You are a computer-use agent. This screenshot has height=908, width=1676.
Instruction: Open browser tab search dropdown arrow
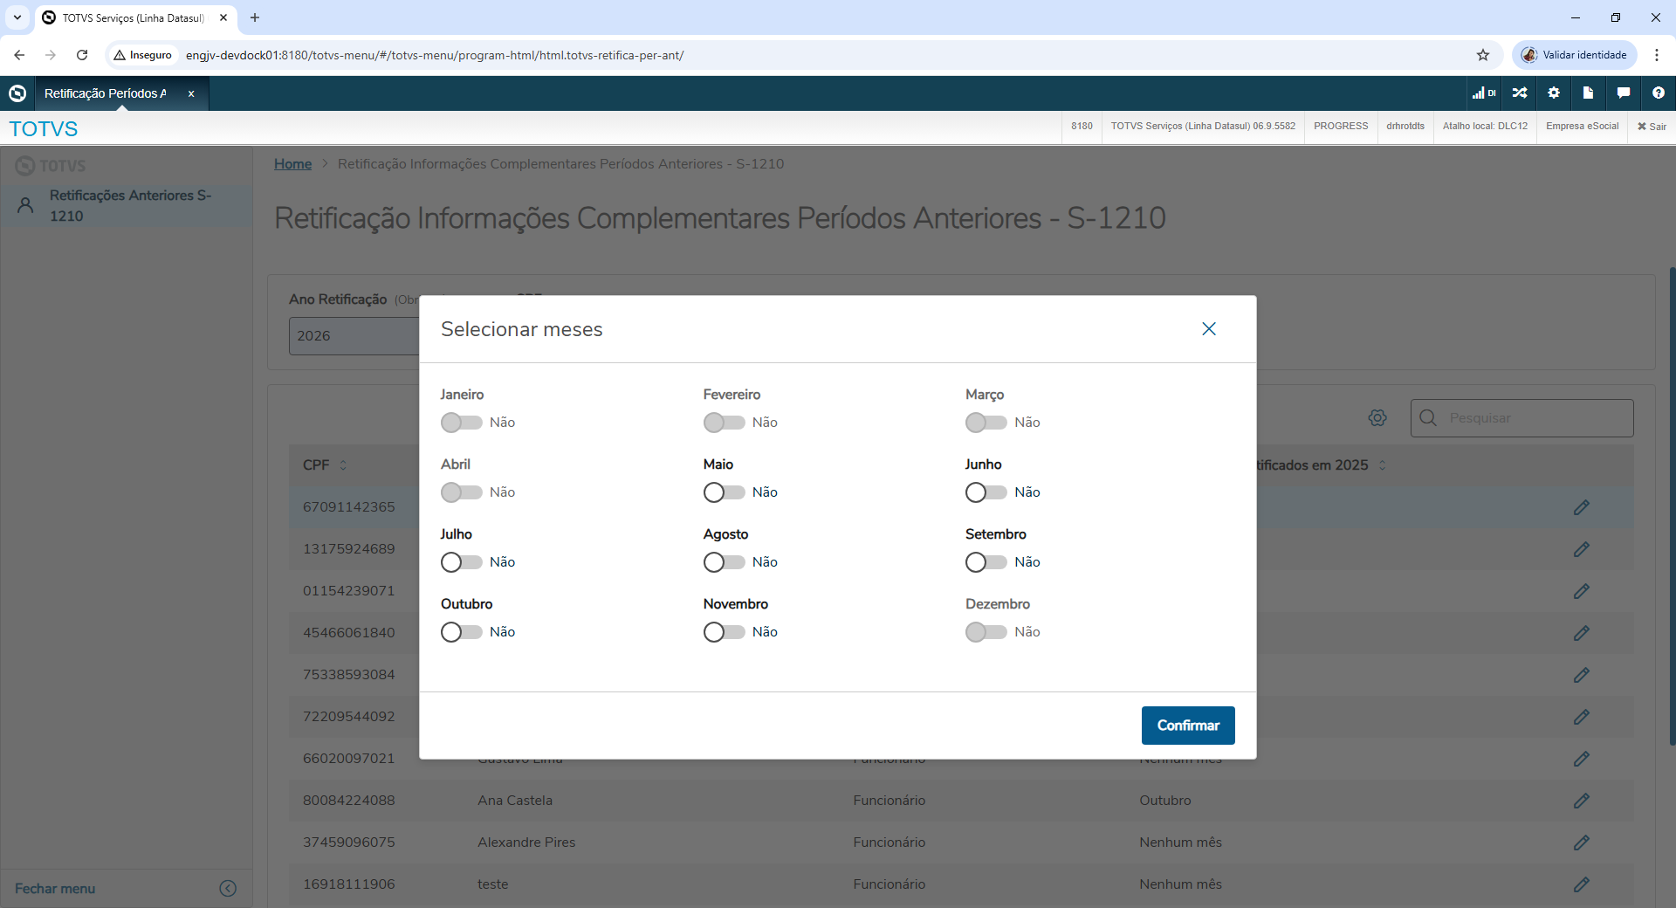17,17
